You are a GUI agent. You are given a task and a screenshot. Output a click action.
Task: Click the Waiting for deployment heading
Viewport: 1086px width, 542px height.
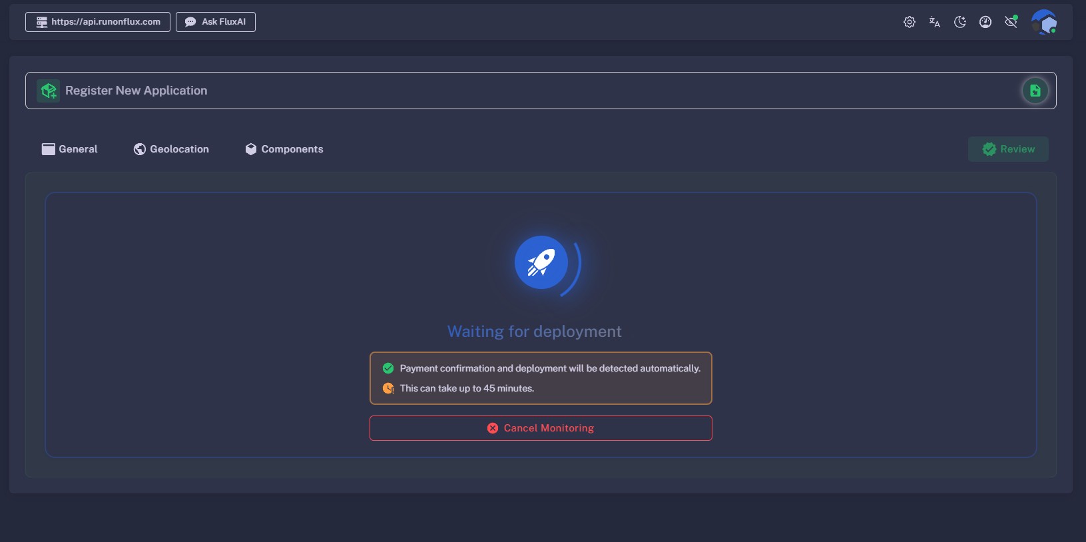pyautogui.click(x=534, y=332)
